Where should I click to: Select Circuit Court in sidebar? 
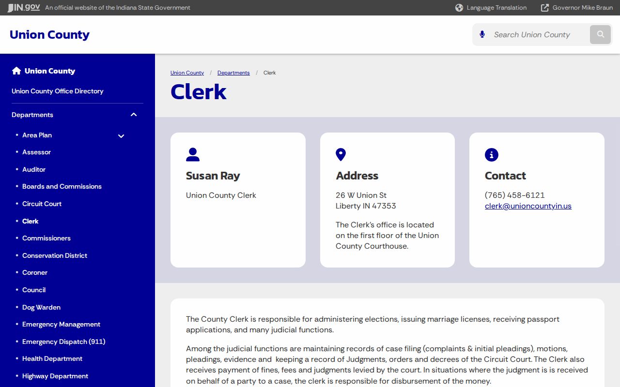(42, 204)
